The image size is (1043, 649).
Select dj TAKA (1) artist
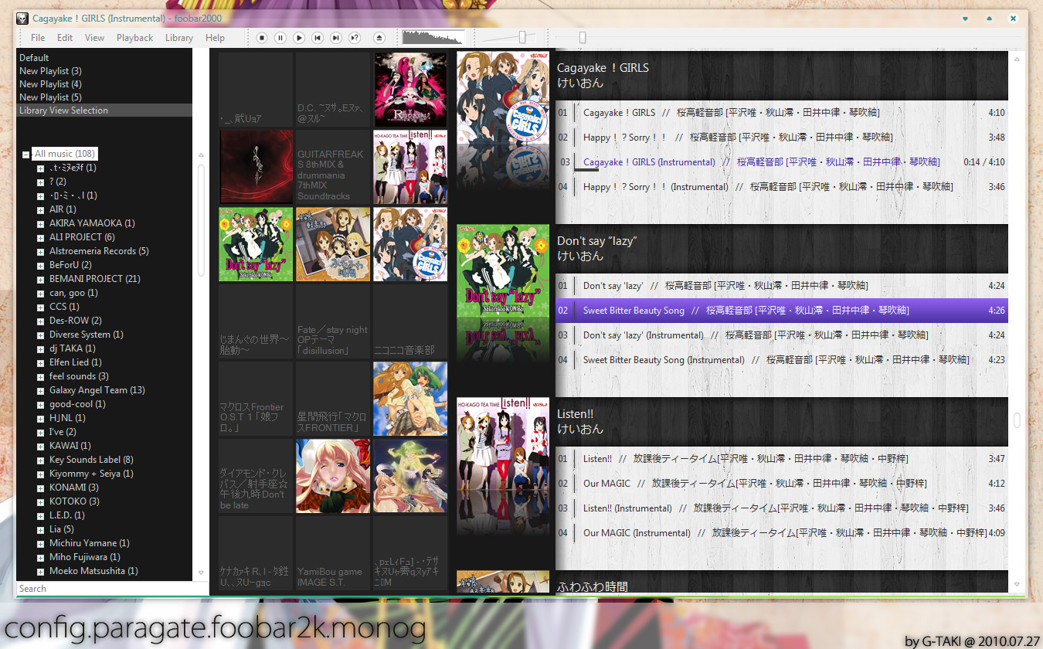pyautogui.click(x=73, y=348)
